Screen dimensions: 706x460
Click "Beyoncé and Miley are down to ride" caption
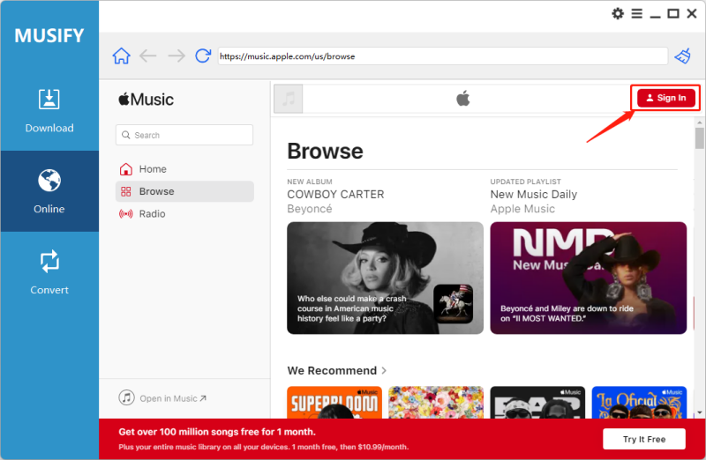point(567,314)
